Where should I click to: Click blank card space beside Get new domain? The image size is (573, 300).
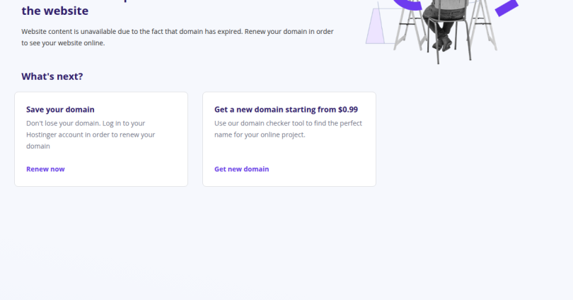tap(322, 169)
